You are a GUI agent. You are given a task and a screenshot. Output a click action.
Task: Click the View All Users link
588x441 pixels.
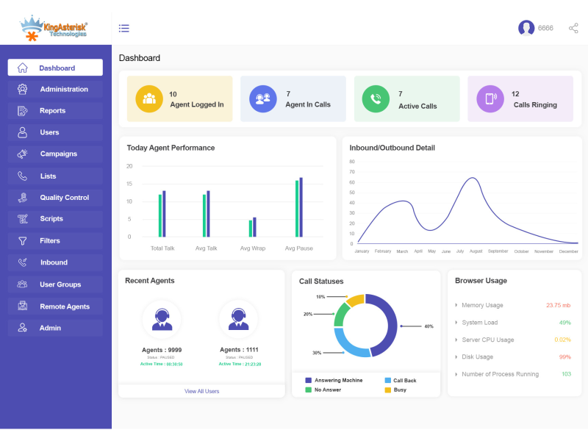201,391
